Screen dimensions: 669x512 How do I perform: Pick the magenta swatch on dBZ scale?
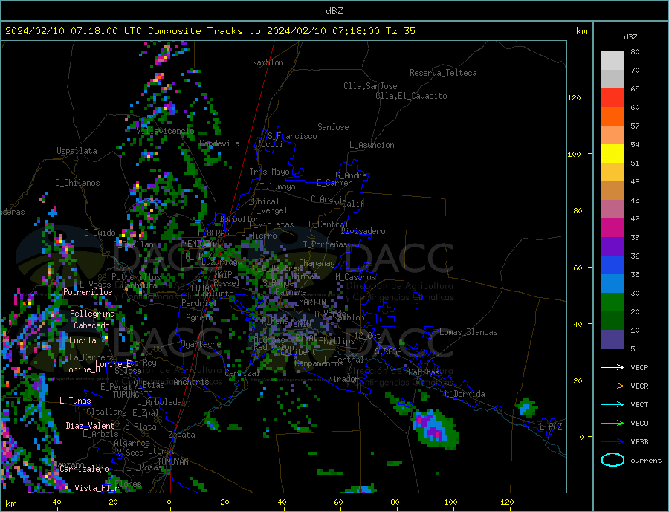coord(613,228)
